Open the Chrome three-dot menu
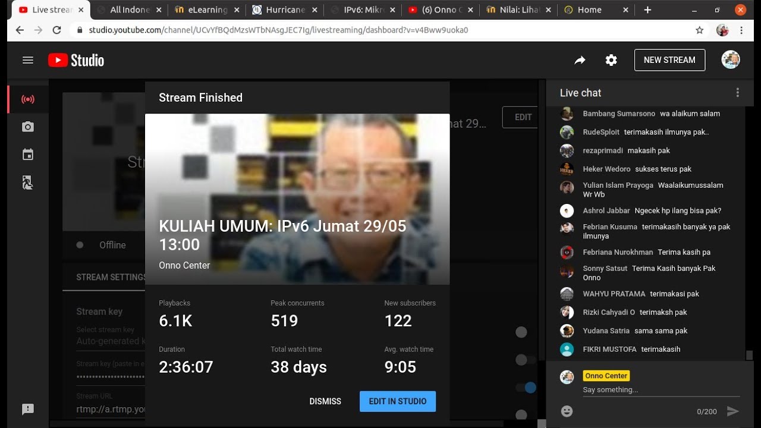 click(741, 30)
